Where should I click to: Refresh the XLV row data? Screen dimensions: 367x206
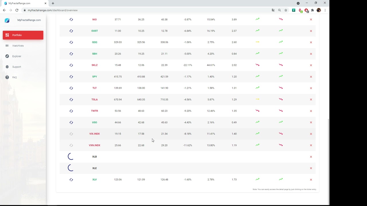(x=71, y=180)
